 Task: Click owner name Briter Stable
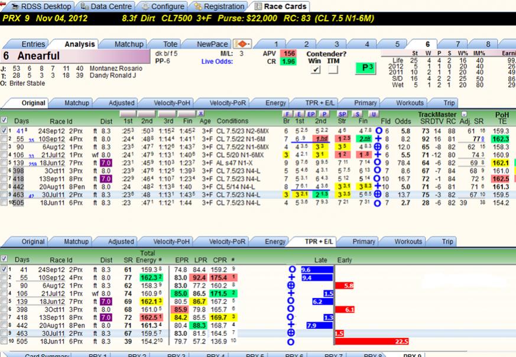pos(27,83)
